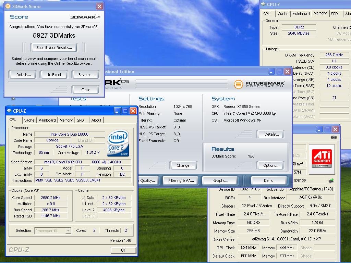
Task: Click the Futuremark orange logo icon
Action: [239, 84]
